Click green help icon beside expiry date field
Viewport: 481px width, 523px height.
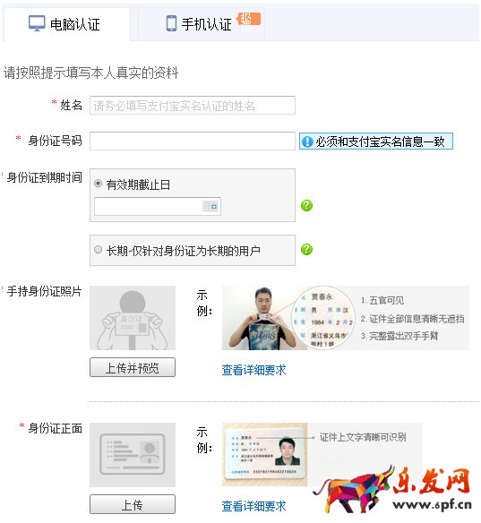click(306, 205)
